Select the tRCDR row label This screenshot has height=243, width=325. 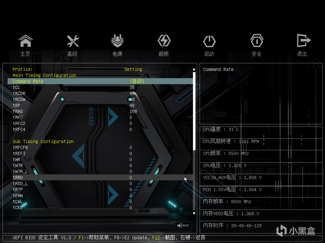19,93
